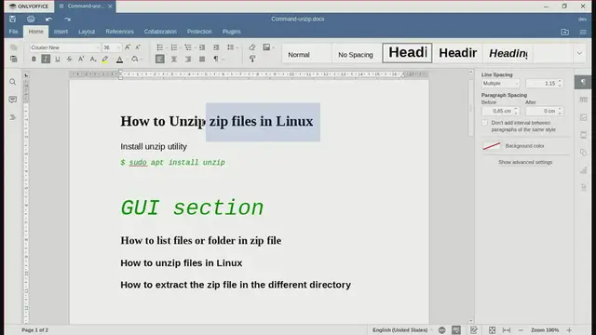Redo the last action
The height and width of the screenshot is (335, 596).
(67, 19)
